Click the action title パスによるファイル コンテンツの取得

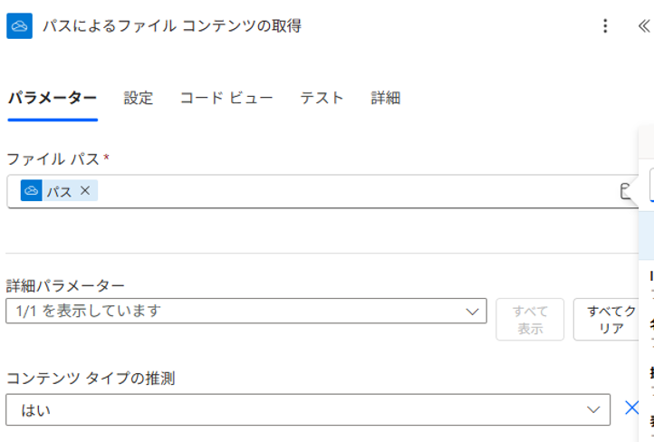[x=172, y=26]
